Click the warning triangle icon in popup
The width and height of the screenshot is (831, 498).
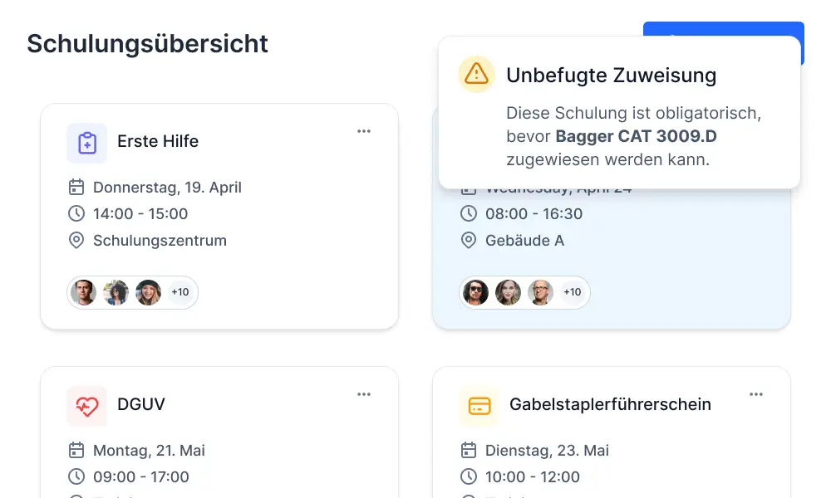(476, 74)
